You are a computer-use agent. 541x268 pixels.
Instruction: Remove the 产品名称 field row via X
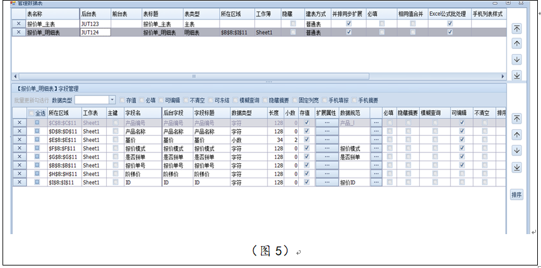click(x=19, y=132)
